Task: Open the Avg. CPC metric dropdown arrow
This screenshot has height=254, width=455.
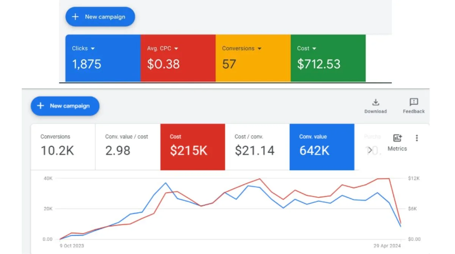Action: 176,49
